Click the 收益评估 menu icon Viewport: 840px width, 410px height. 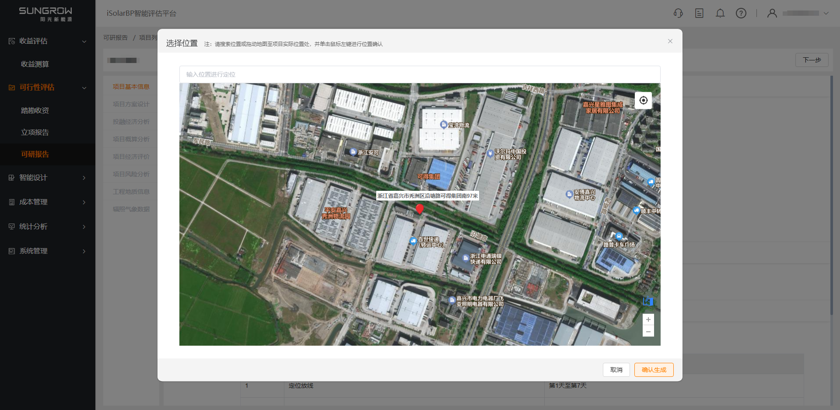click(12, 41)
